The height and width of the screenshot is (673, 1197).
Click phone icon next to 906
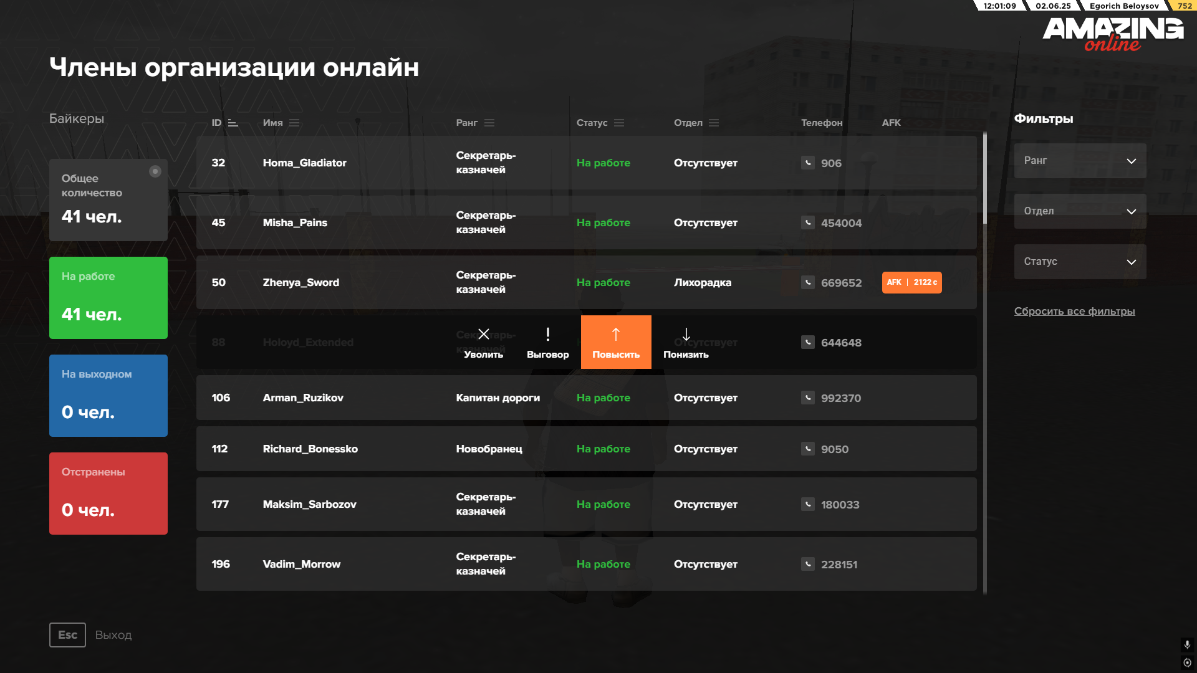click(x=808, y=163)
